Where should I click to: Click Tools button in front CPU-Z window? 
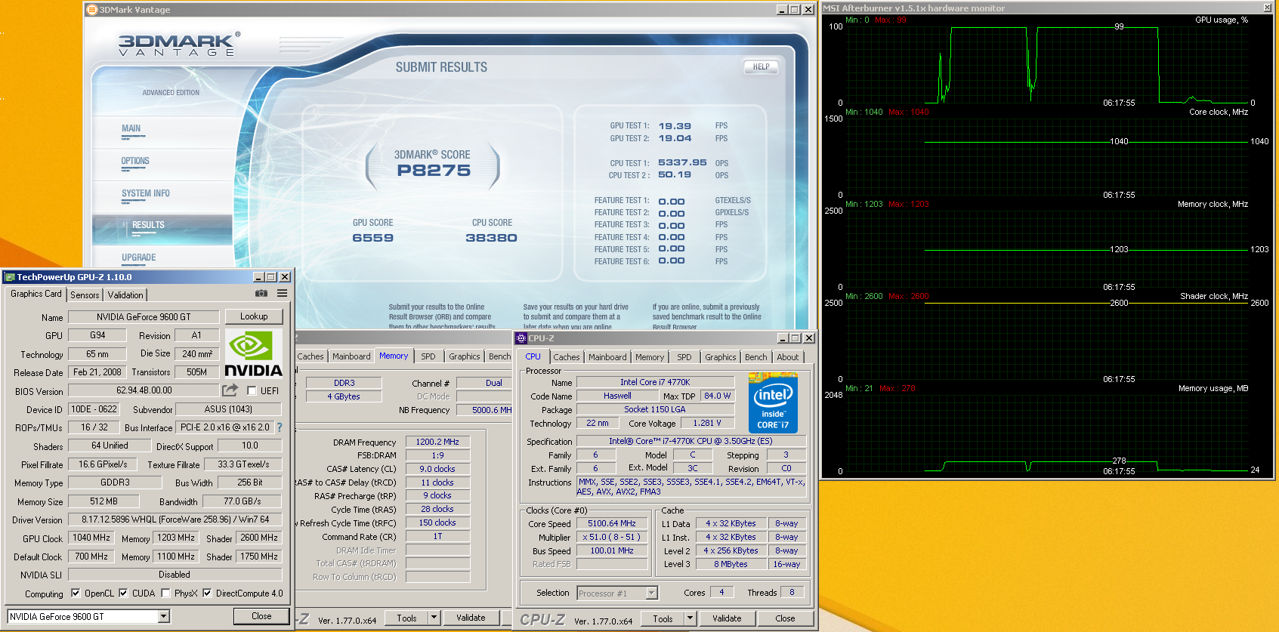[663, 618]
